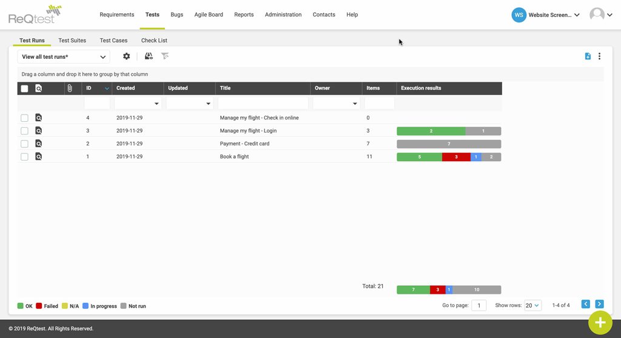Click the Manage my flight - Check in online title
The image size is (621, 338).
pyautogui.click(x=260, y=118)
